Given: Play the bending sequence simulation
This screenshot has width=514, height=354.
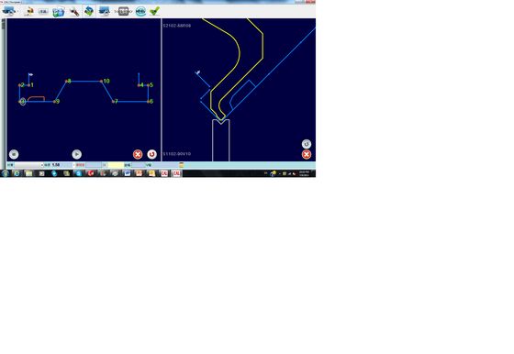Looking at the screenshot, I should 77,154.
